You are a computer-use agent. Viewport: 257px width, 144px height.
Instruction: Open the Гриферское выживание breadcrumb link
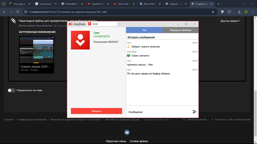coord(32,119)
